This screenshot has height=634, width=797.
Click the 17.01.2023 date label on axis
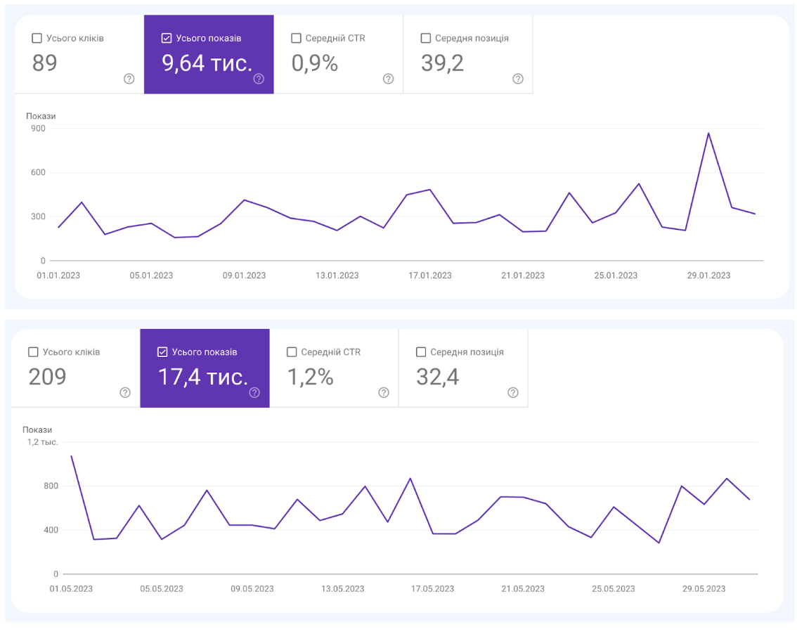coord(430,276)
